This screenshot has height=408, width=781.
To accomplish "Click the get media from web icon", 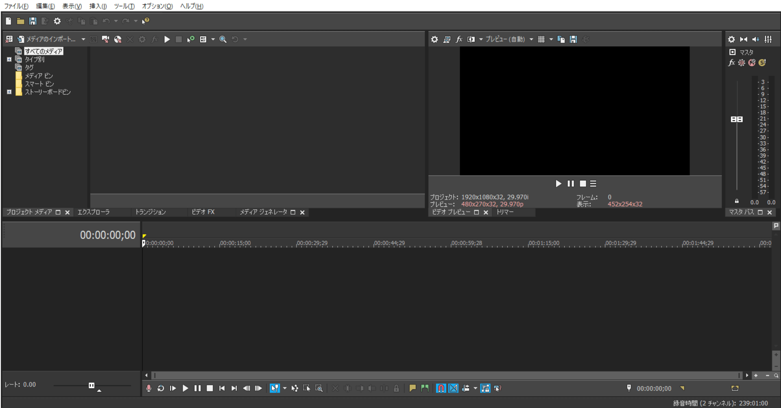I will [x=118, y=39].
